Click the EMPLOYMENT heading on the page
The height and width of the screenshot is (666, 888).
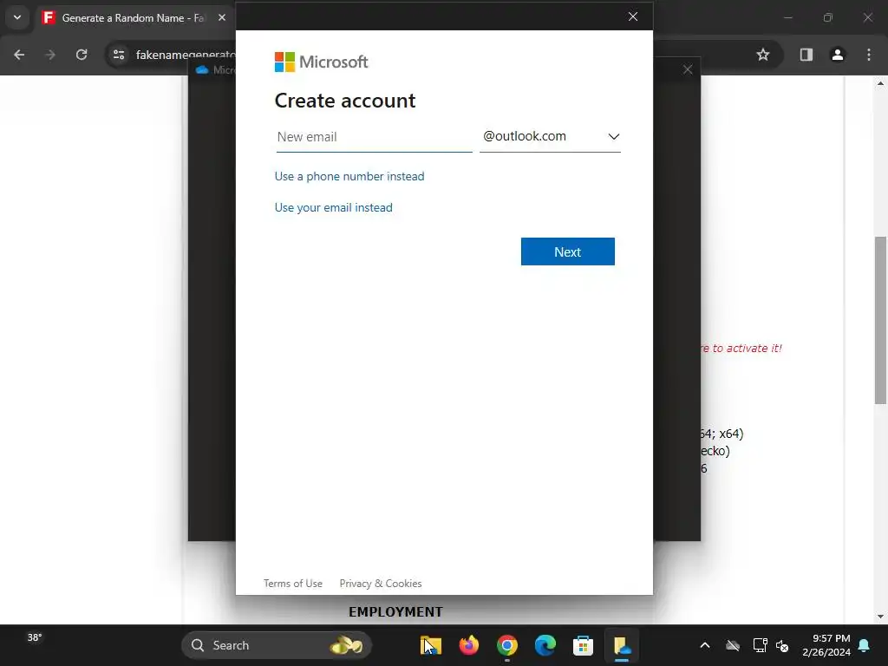click(x=395, y=612)
